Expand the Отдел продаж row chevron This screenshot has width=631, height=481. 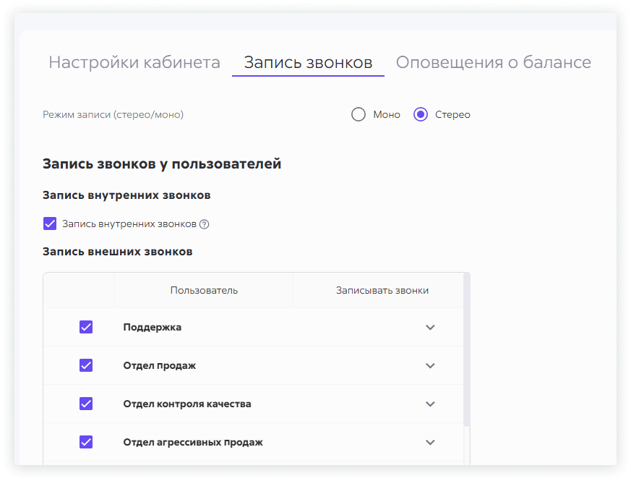click(x=430, y=365)
